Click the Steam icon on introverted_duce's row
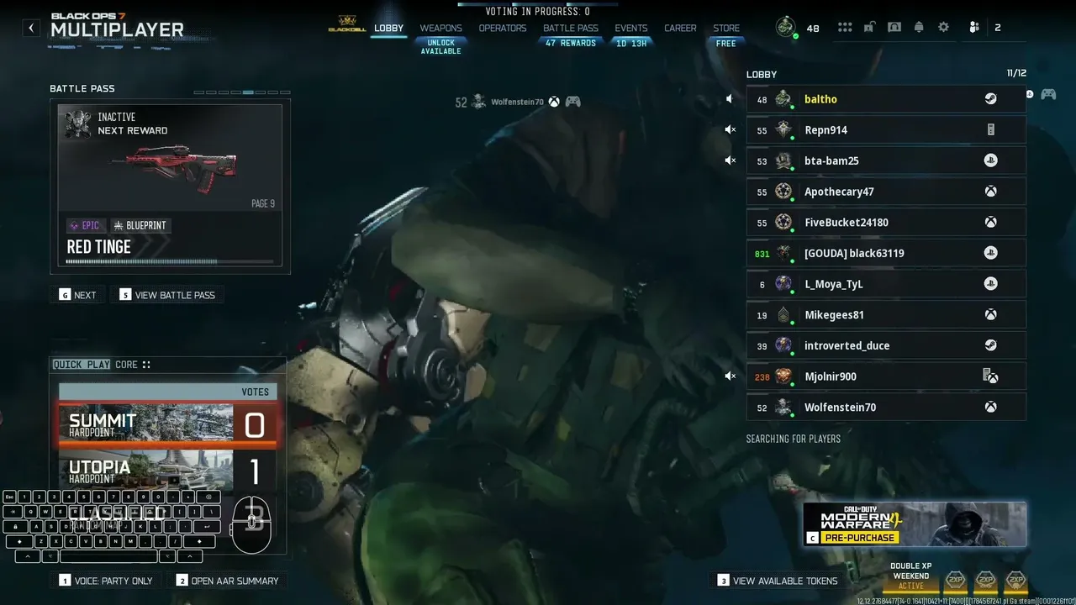Image resolution: width=1076 pixels, height=605 pixels. pos(991,345)
